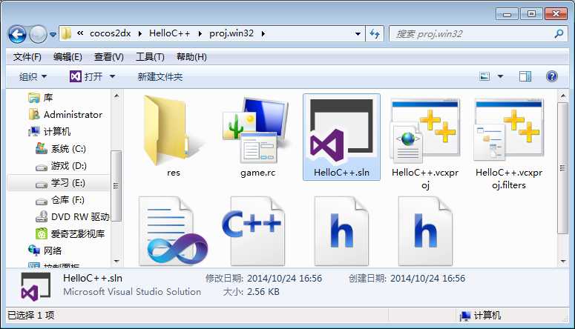This screenshot has width=575, height=329.
Task: Click 新建文件夹 button
Action: (160, 76)
